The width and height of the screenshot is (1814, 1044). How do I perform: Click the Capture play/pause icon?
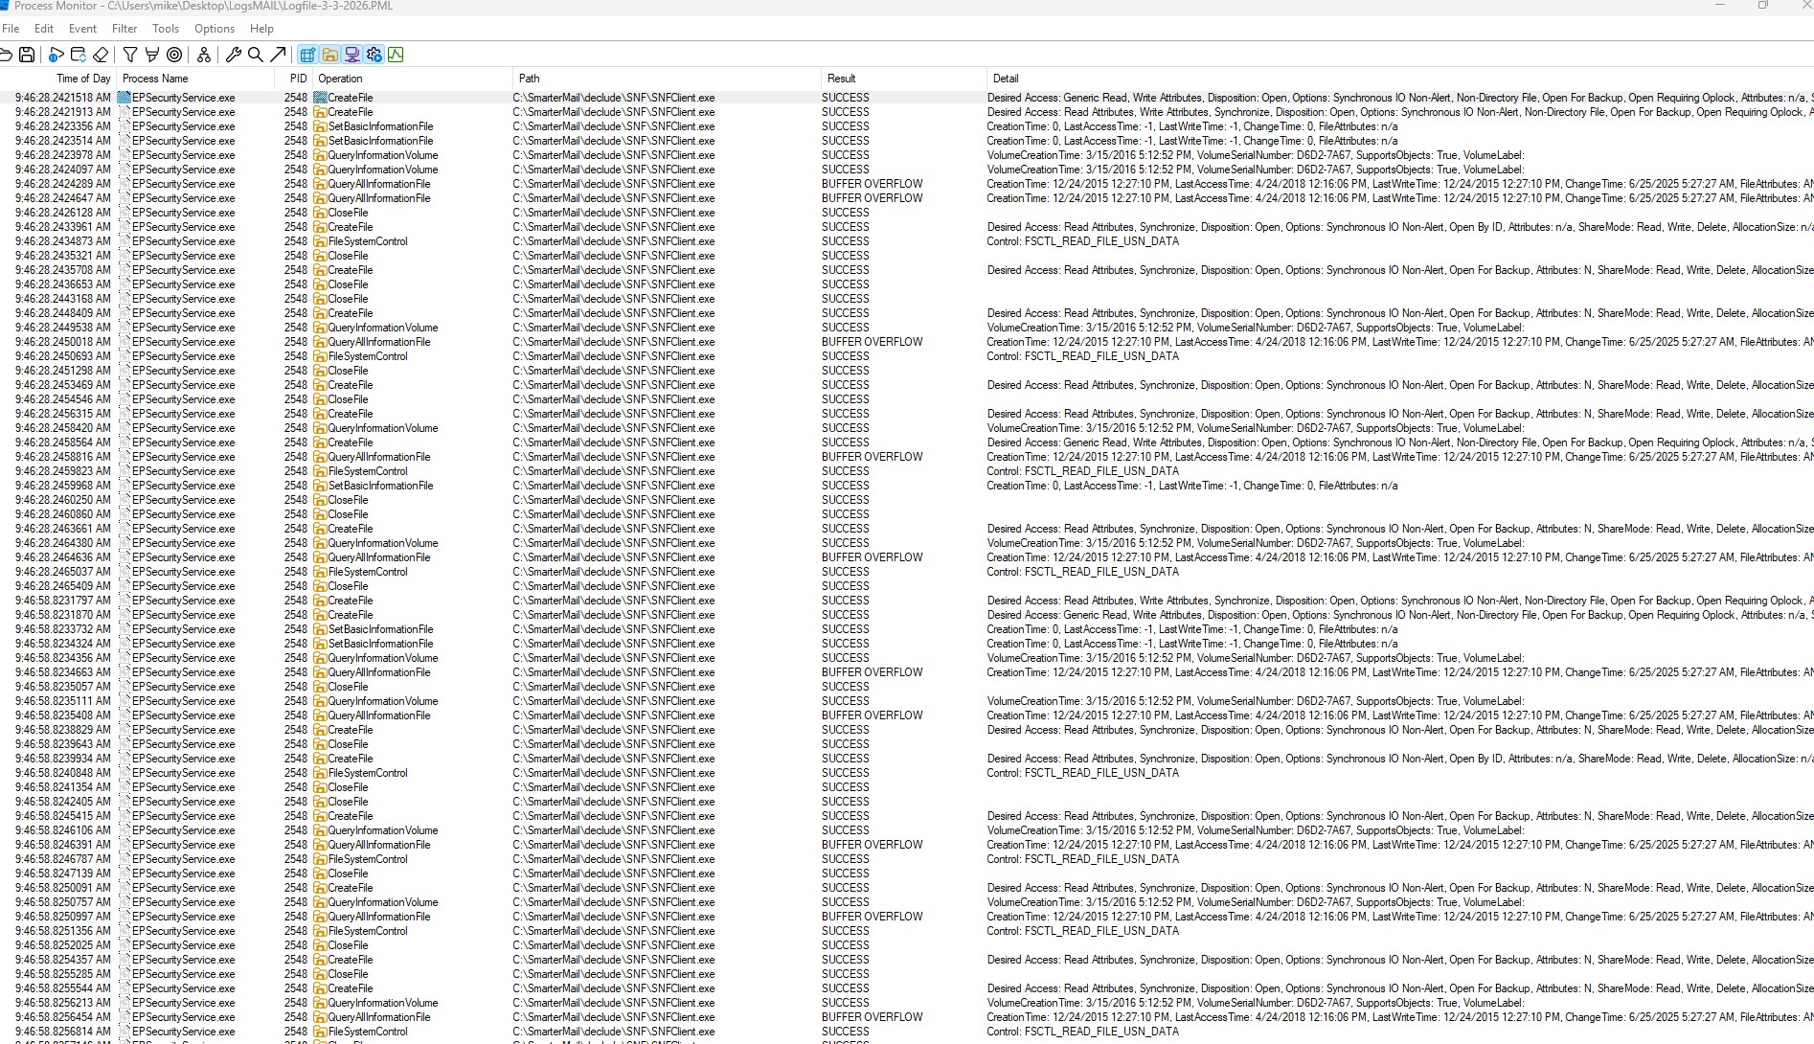click(x=56, y=55)
